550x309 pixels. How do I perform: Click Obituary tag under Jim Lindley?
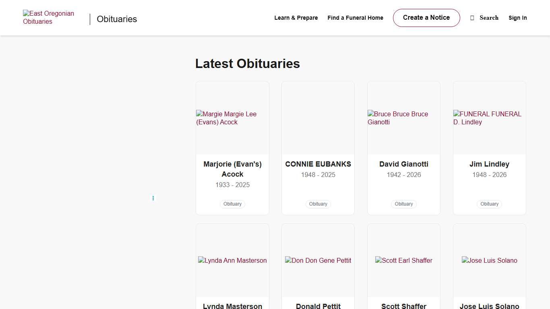[x=489, y=204]
